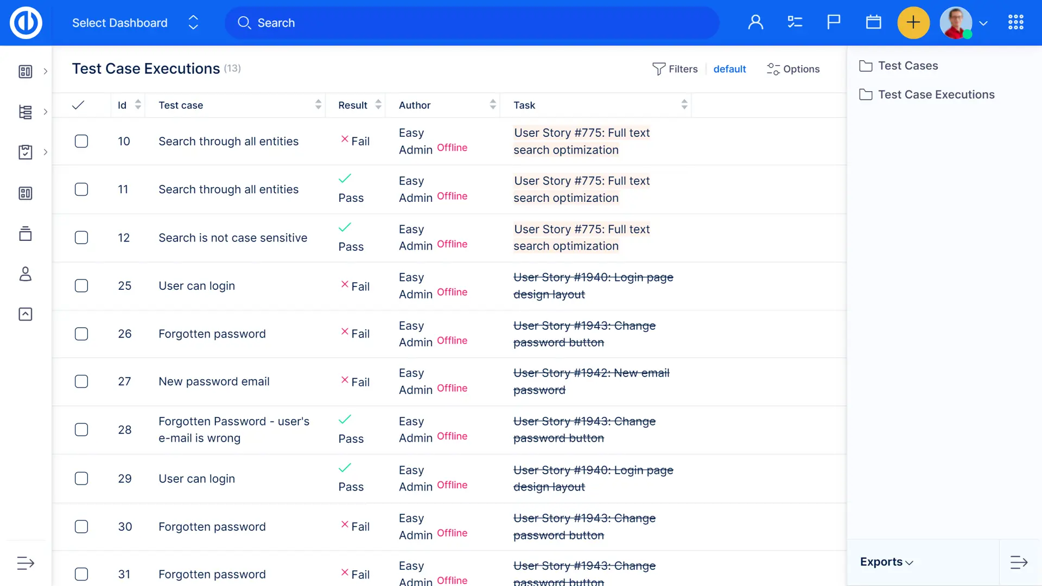Click the flag icon in top bar
The width and height of the screenshot is (1042, 586).
tap(834, 23)
